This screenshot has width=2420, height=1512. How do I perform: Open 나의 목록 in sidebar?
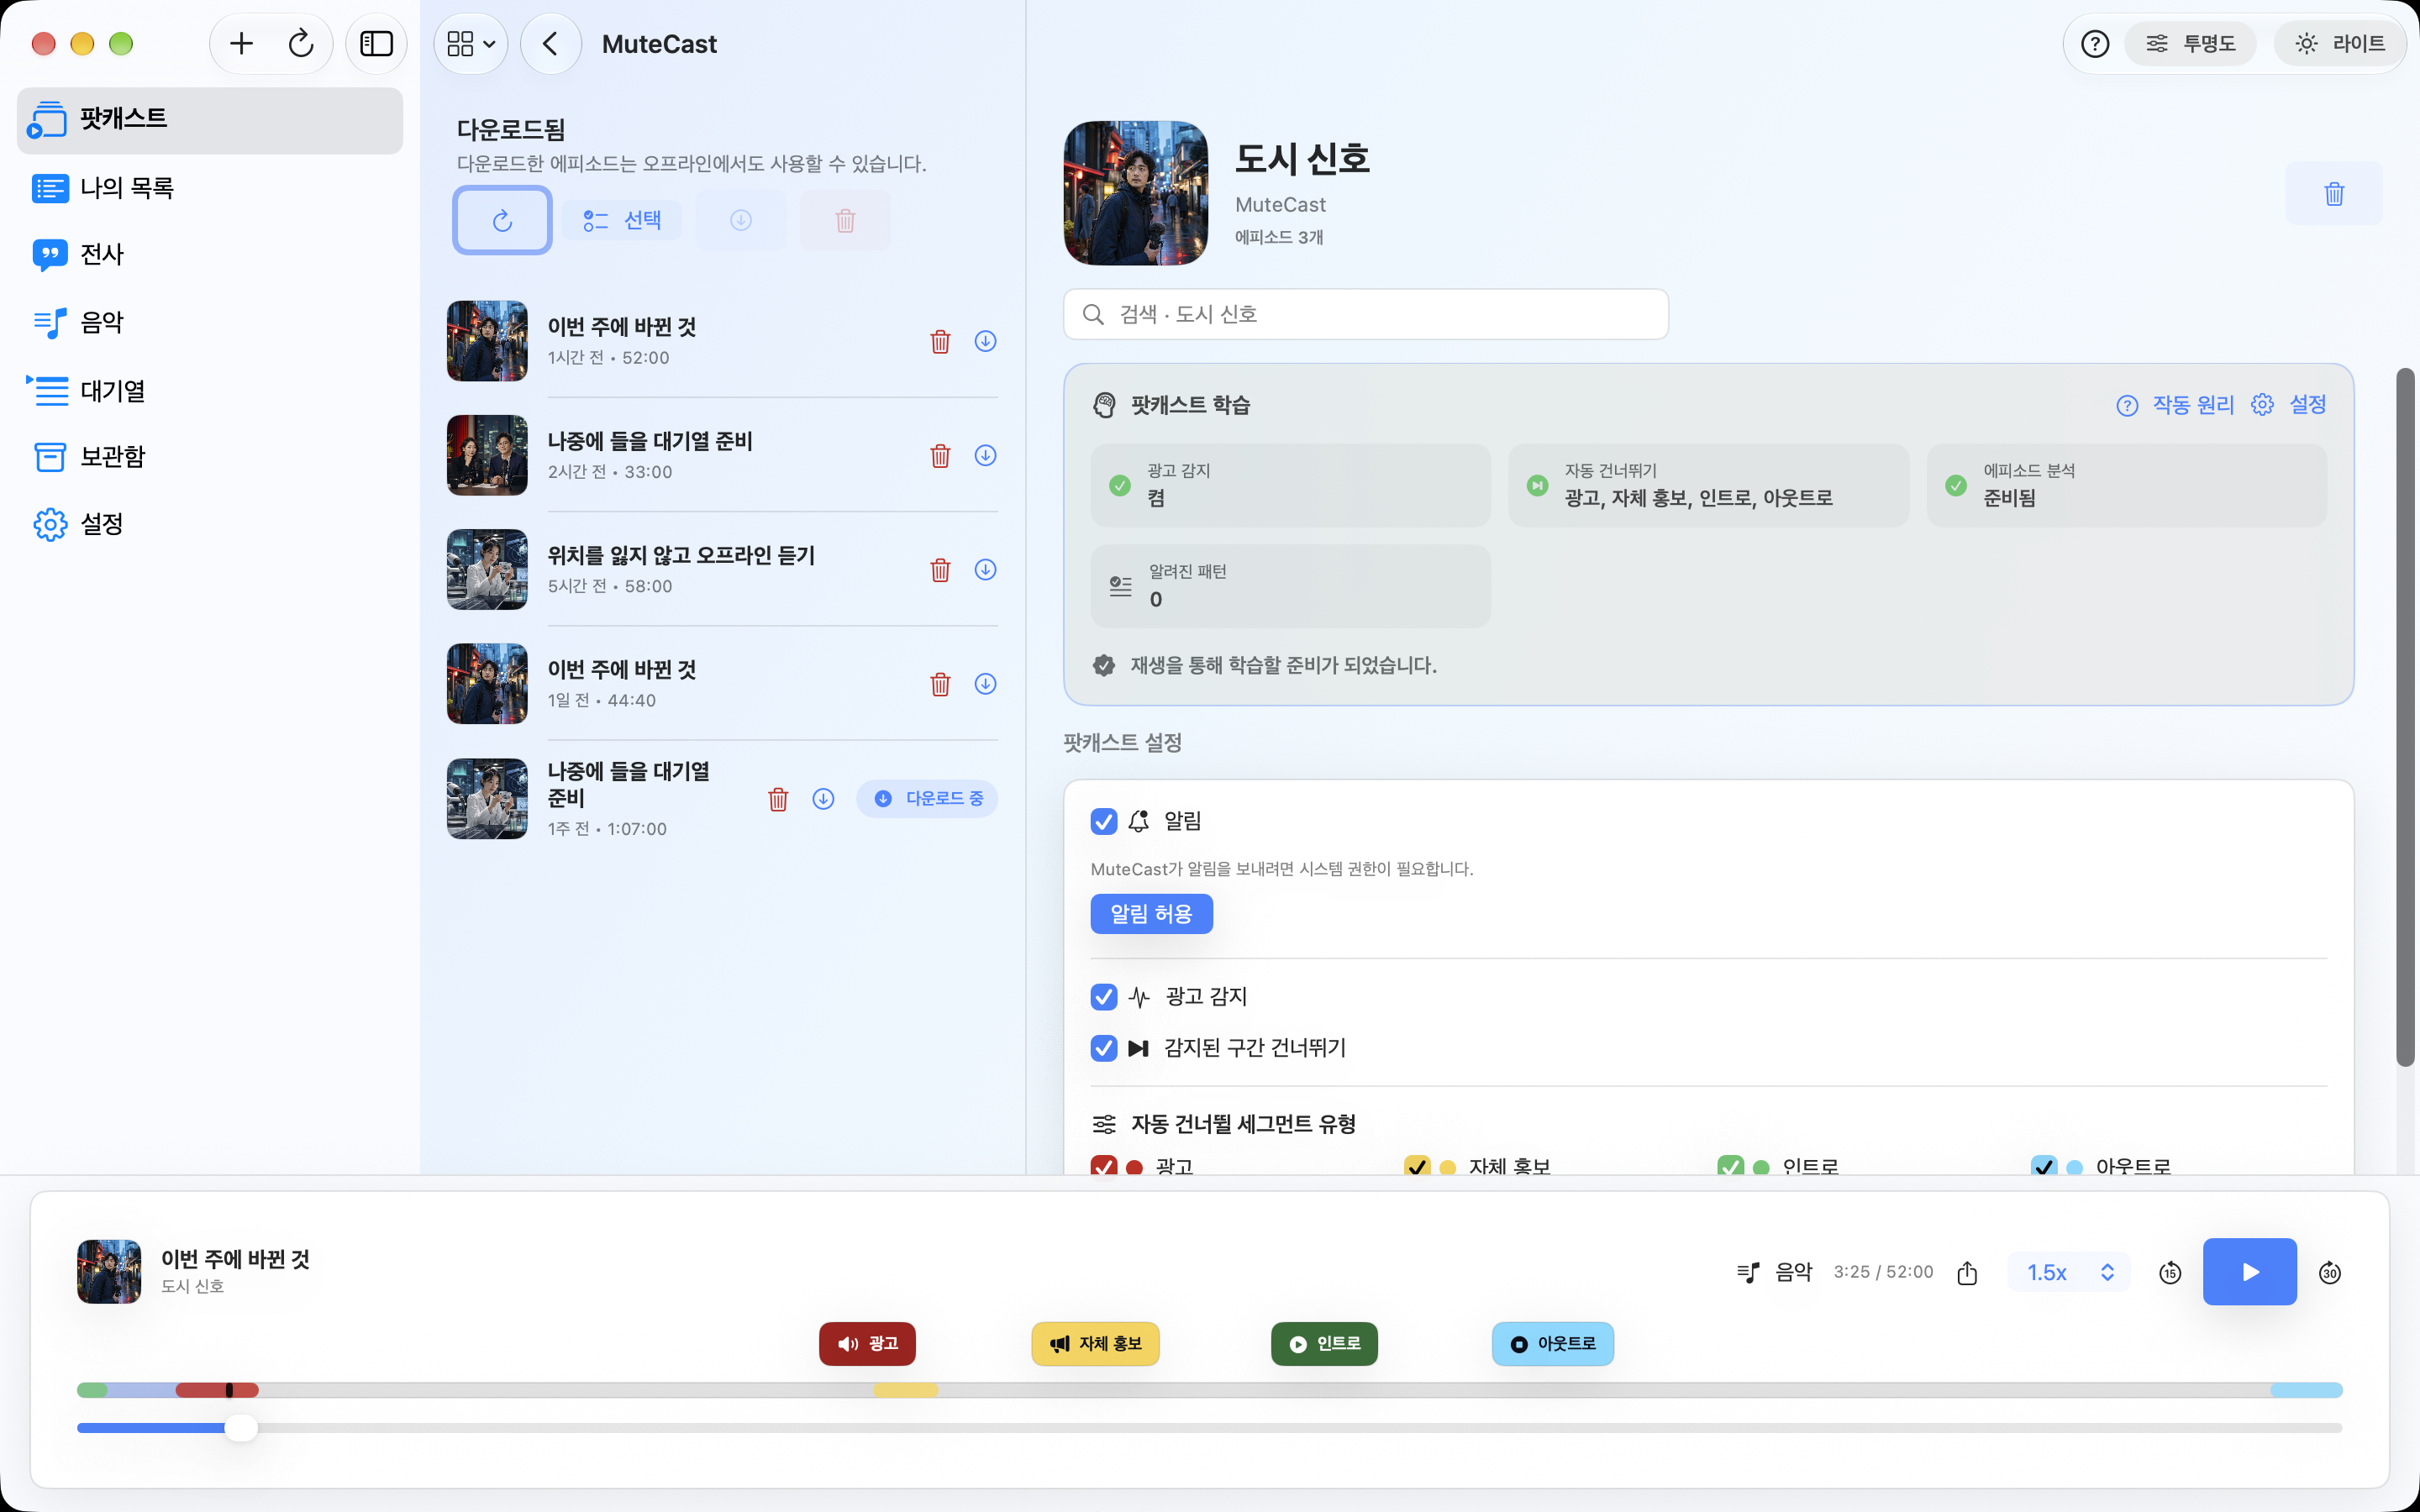[210, 188]
